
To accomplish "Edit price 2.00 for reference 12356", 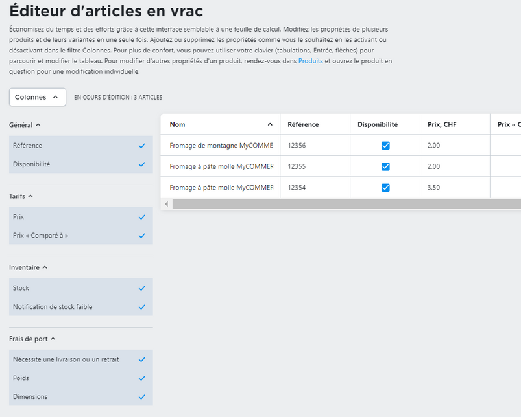I will 455,146.
